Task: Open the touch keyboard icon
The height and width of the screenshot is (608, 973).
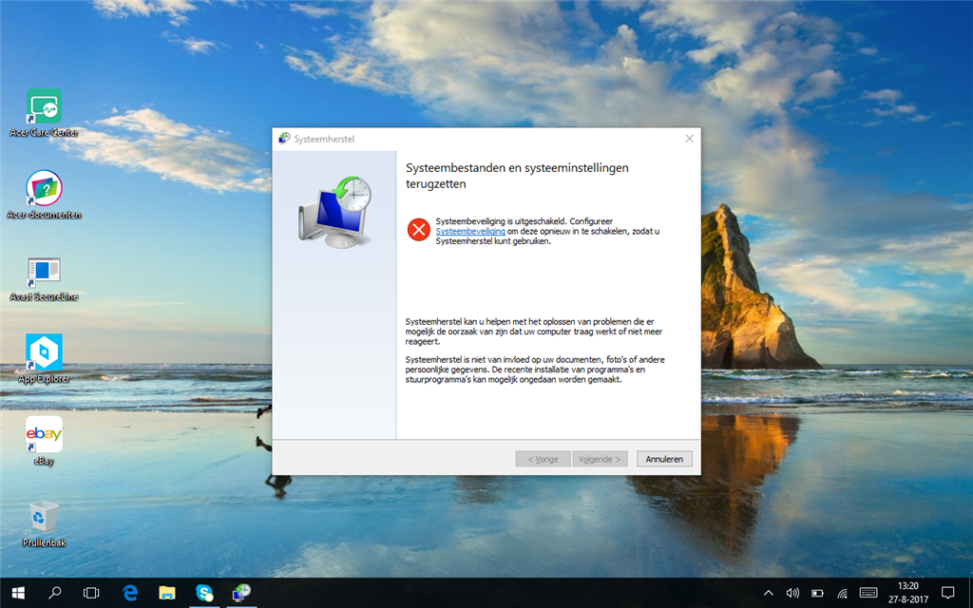Action: (868, 593)
